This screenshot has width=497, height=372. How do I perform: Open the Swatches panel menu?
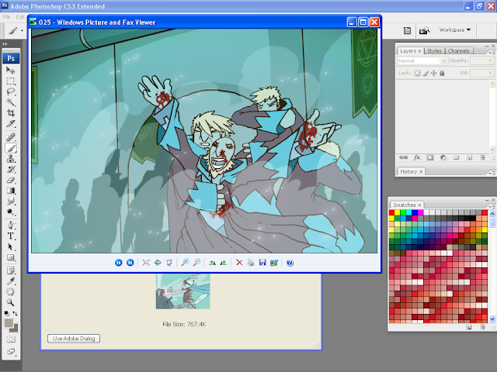click(492, 206)
